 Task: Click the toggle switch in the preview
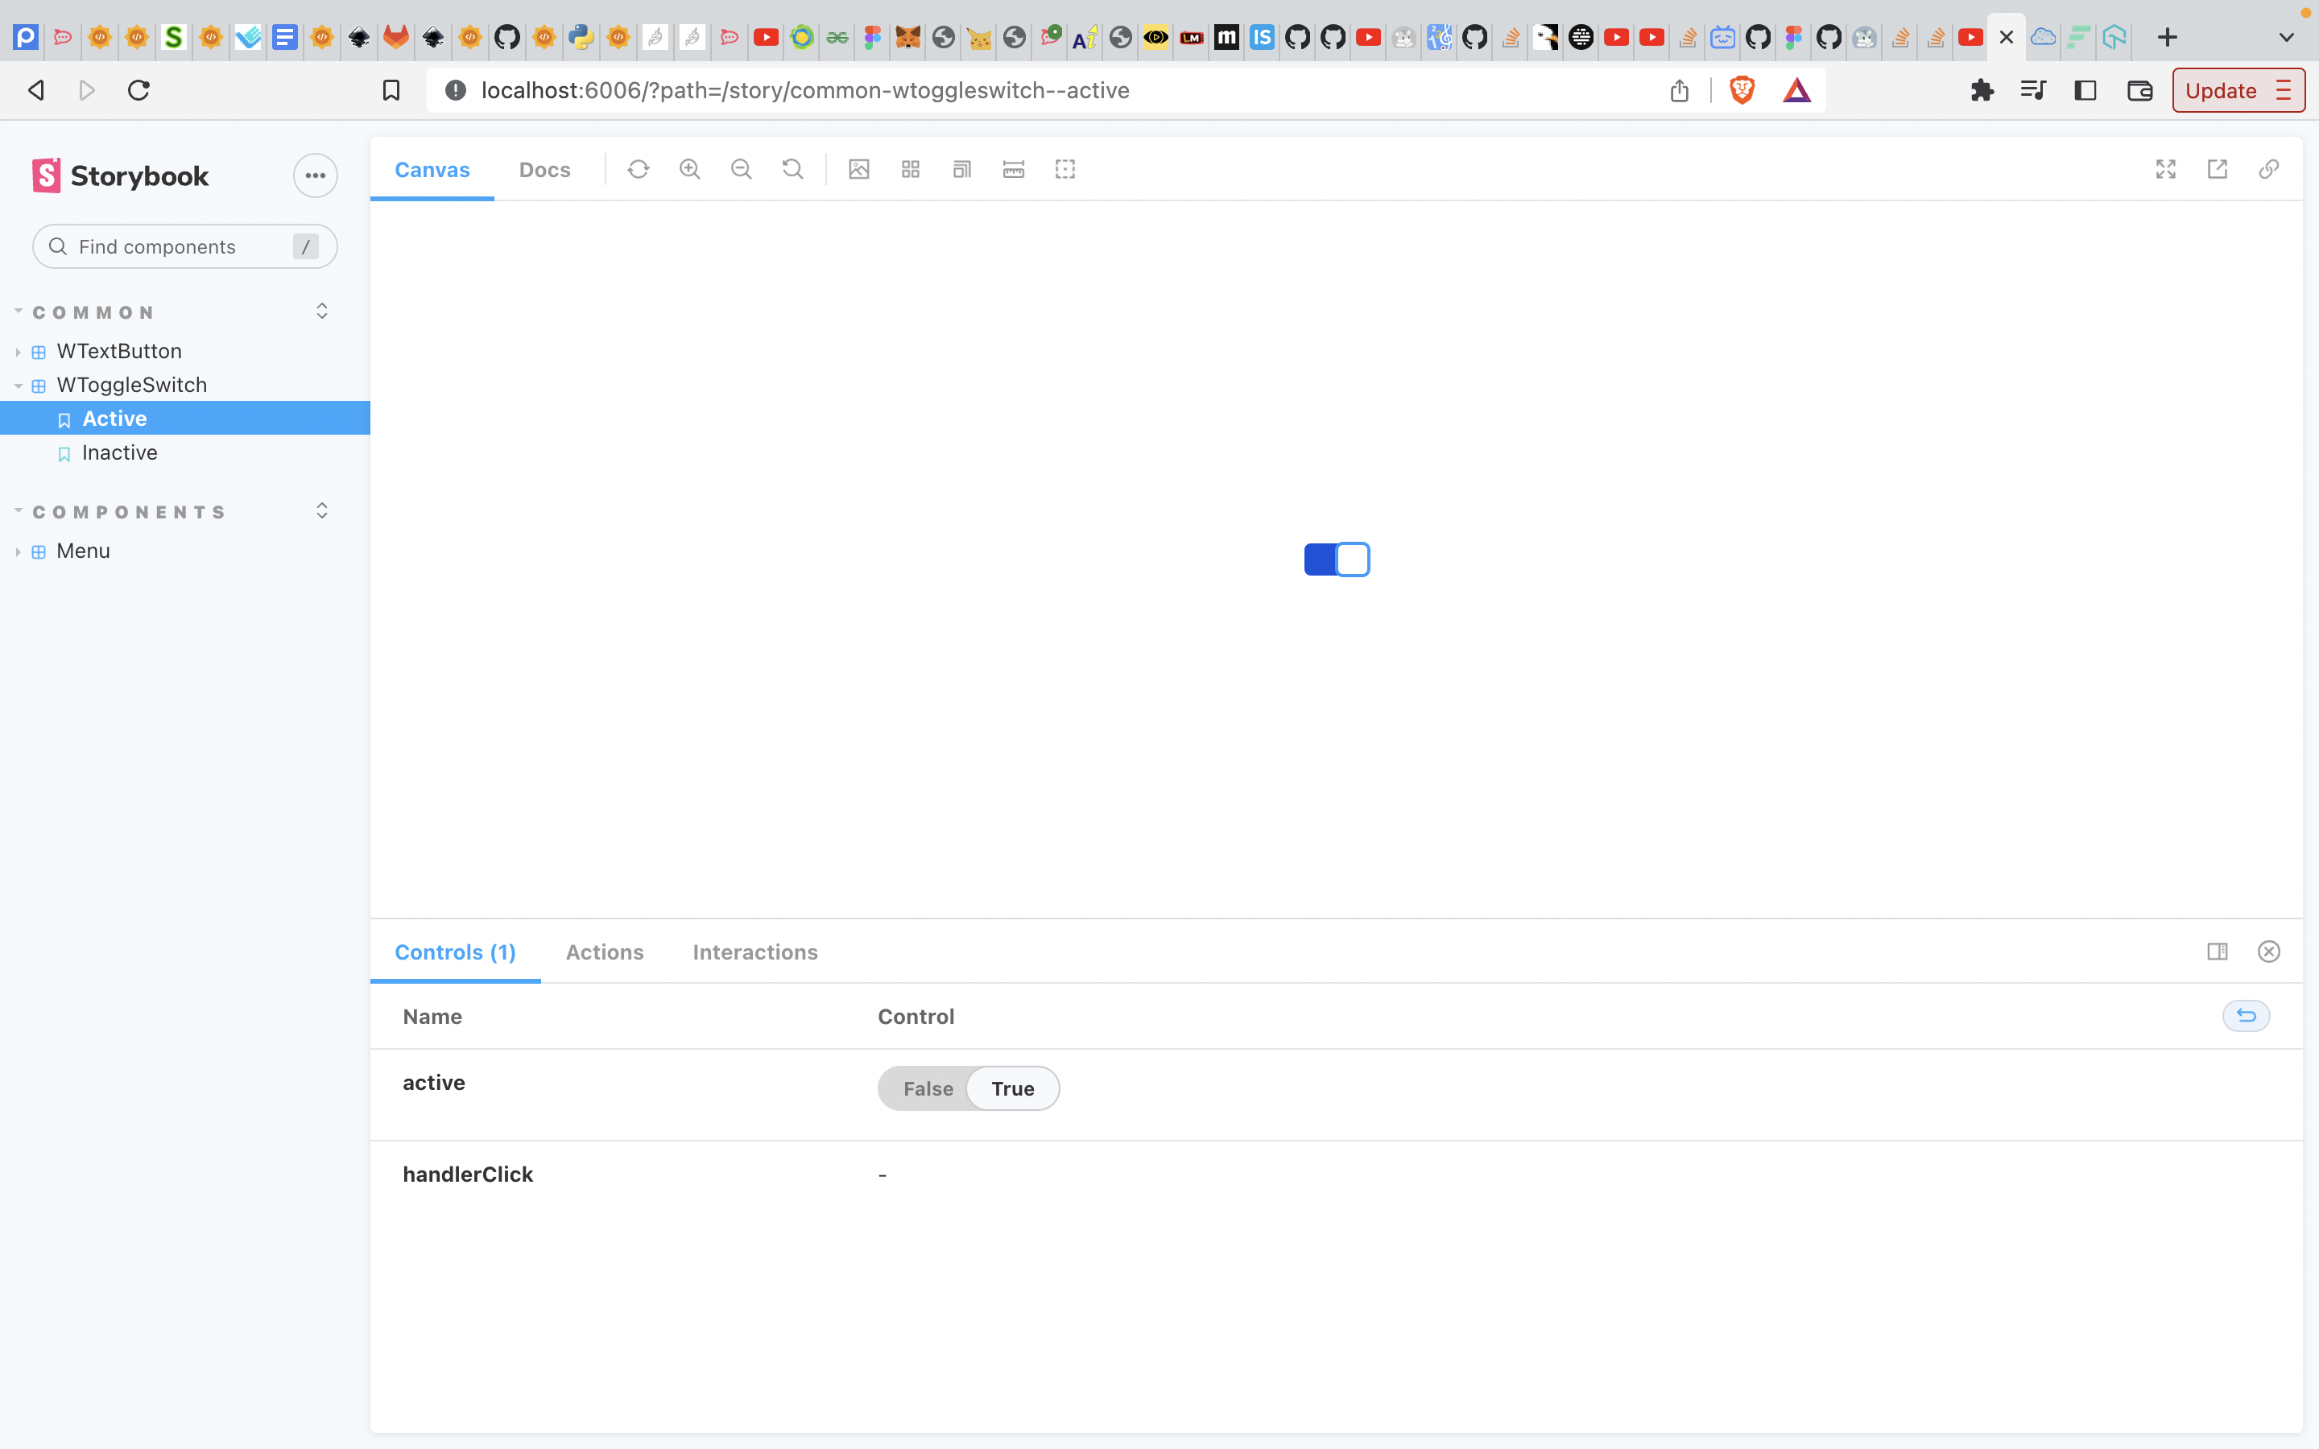pyautogui.click(x=1336, y=559)
